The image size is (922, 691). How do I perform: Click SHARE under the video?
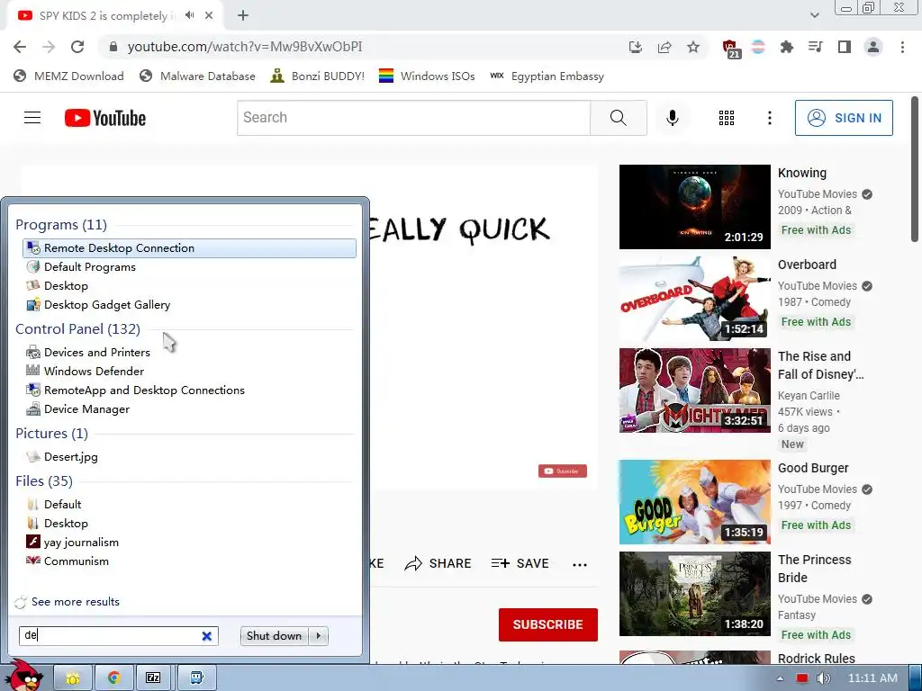pyautogui.click(x=438, y=563)
